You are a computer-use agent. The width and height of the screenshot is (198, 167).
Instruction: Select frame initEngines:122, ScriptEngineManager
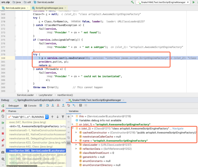pos(36,163)
